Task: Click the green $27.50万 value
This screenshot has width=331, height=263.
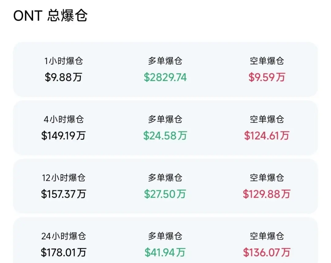Action: pos(165,194)
